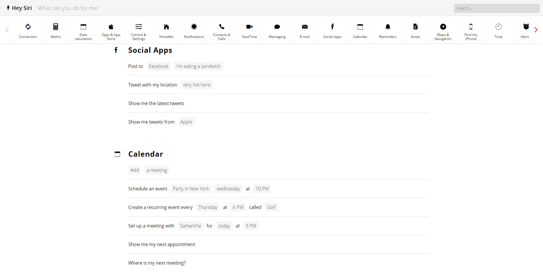Click the 6 PM chip

point(238,207)
